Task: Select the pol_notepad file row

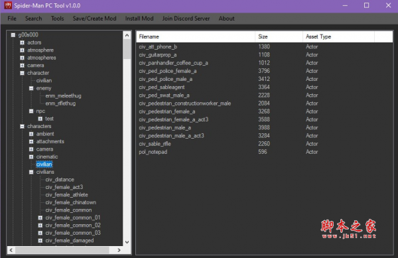Action: (264, 152)
